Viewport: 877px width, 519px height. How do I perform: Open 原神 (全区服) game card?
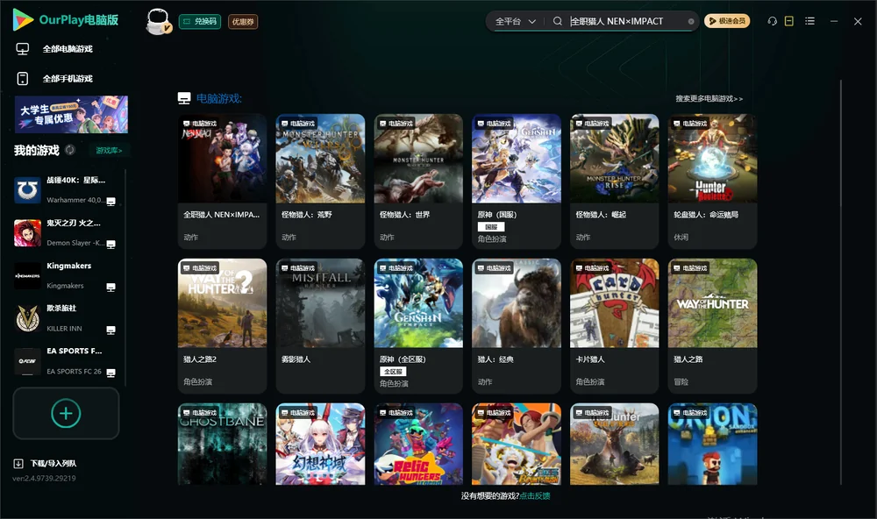(418, 326)
